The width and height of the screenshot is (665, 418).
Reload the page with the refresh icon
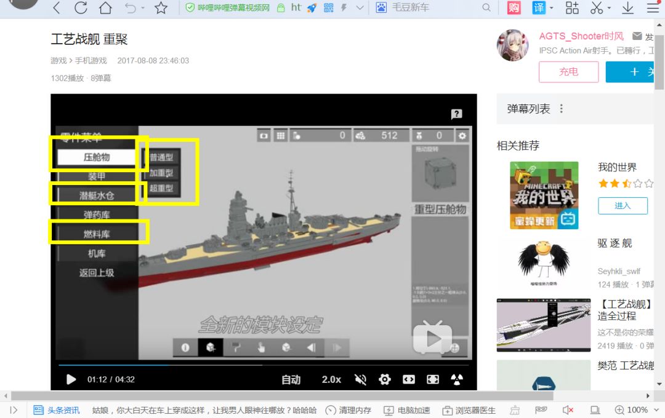tap(81, 7)
